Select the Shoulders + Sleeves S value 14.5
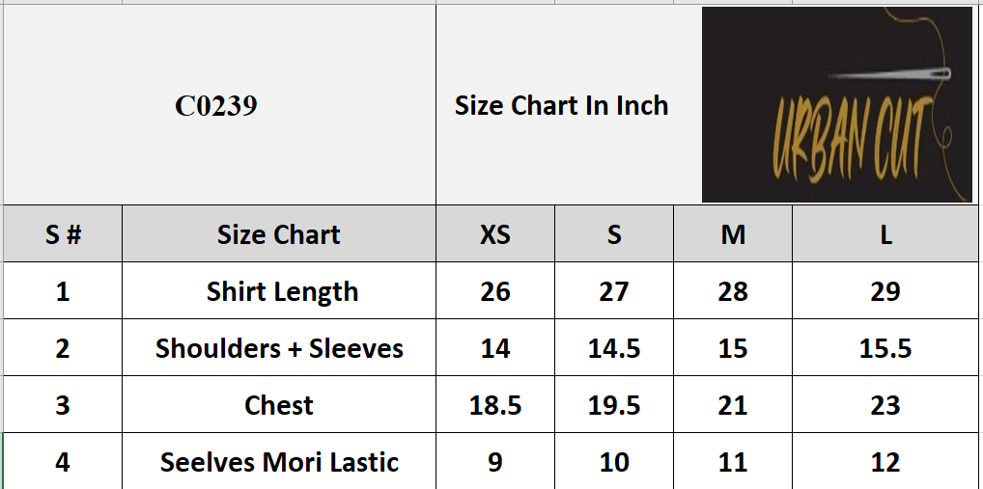Image resolution: width=983 pixels, height=489 pixels. [614, 348]
